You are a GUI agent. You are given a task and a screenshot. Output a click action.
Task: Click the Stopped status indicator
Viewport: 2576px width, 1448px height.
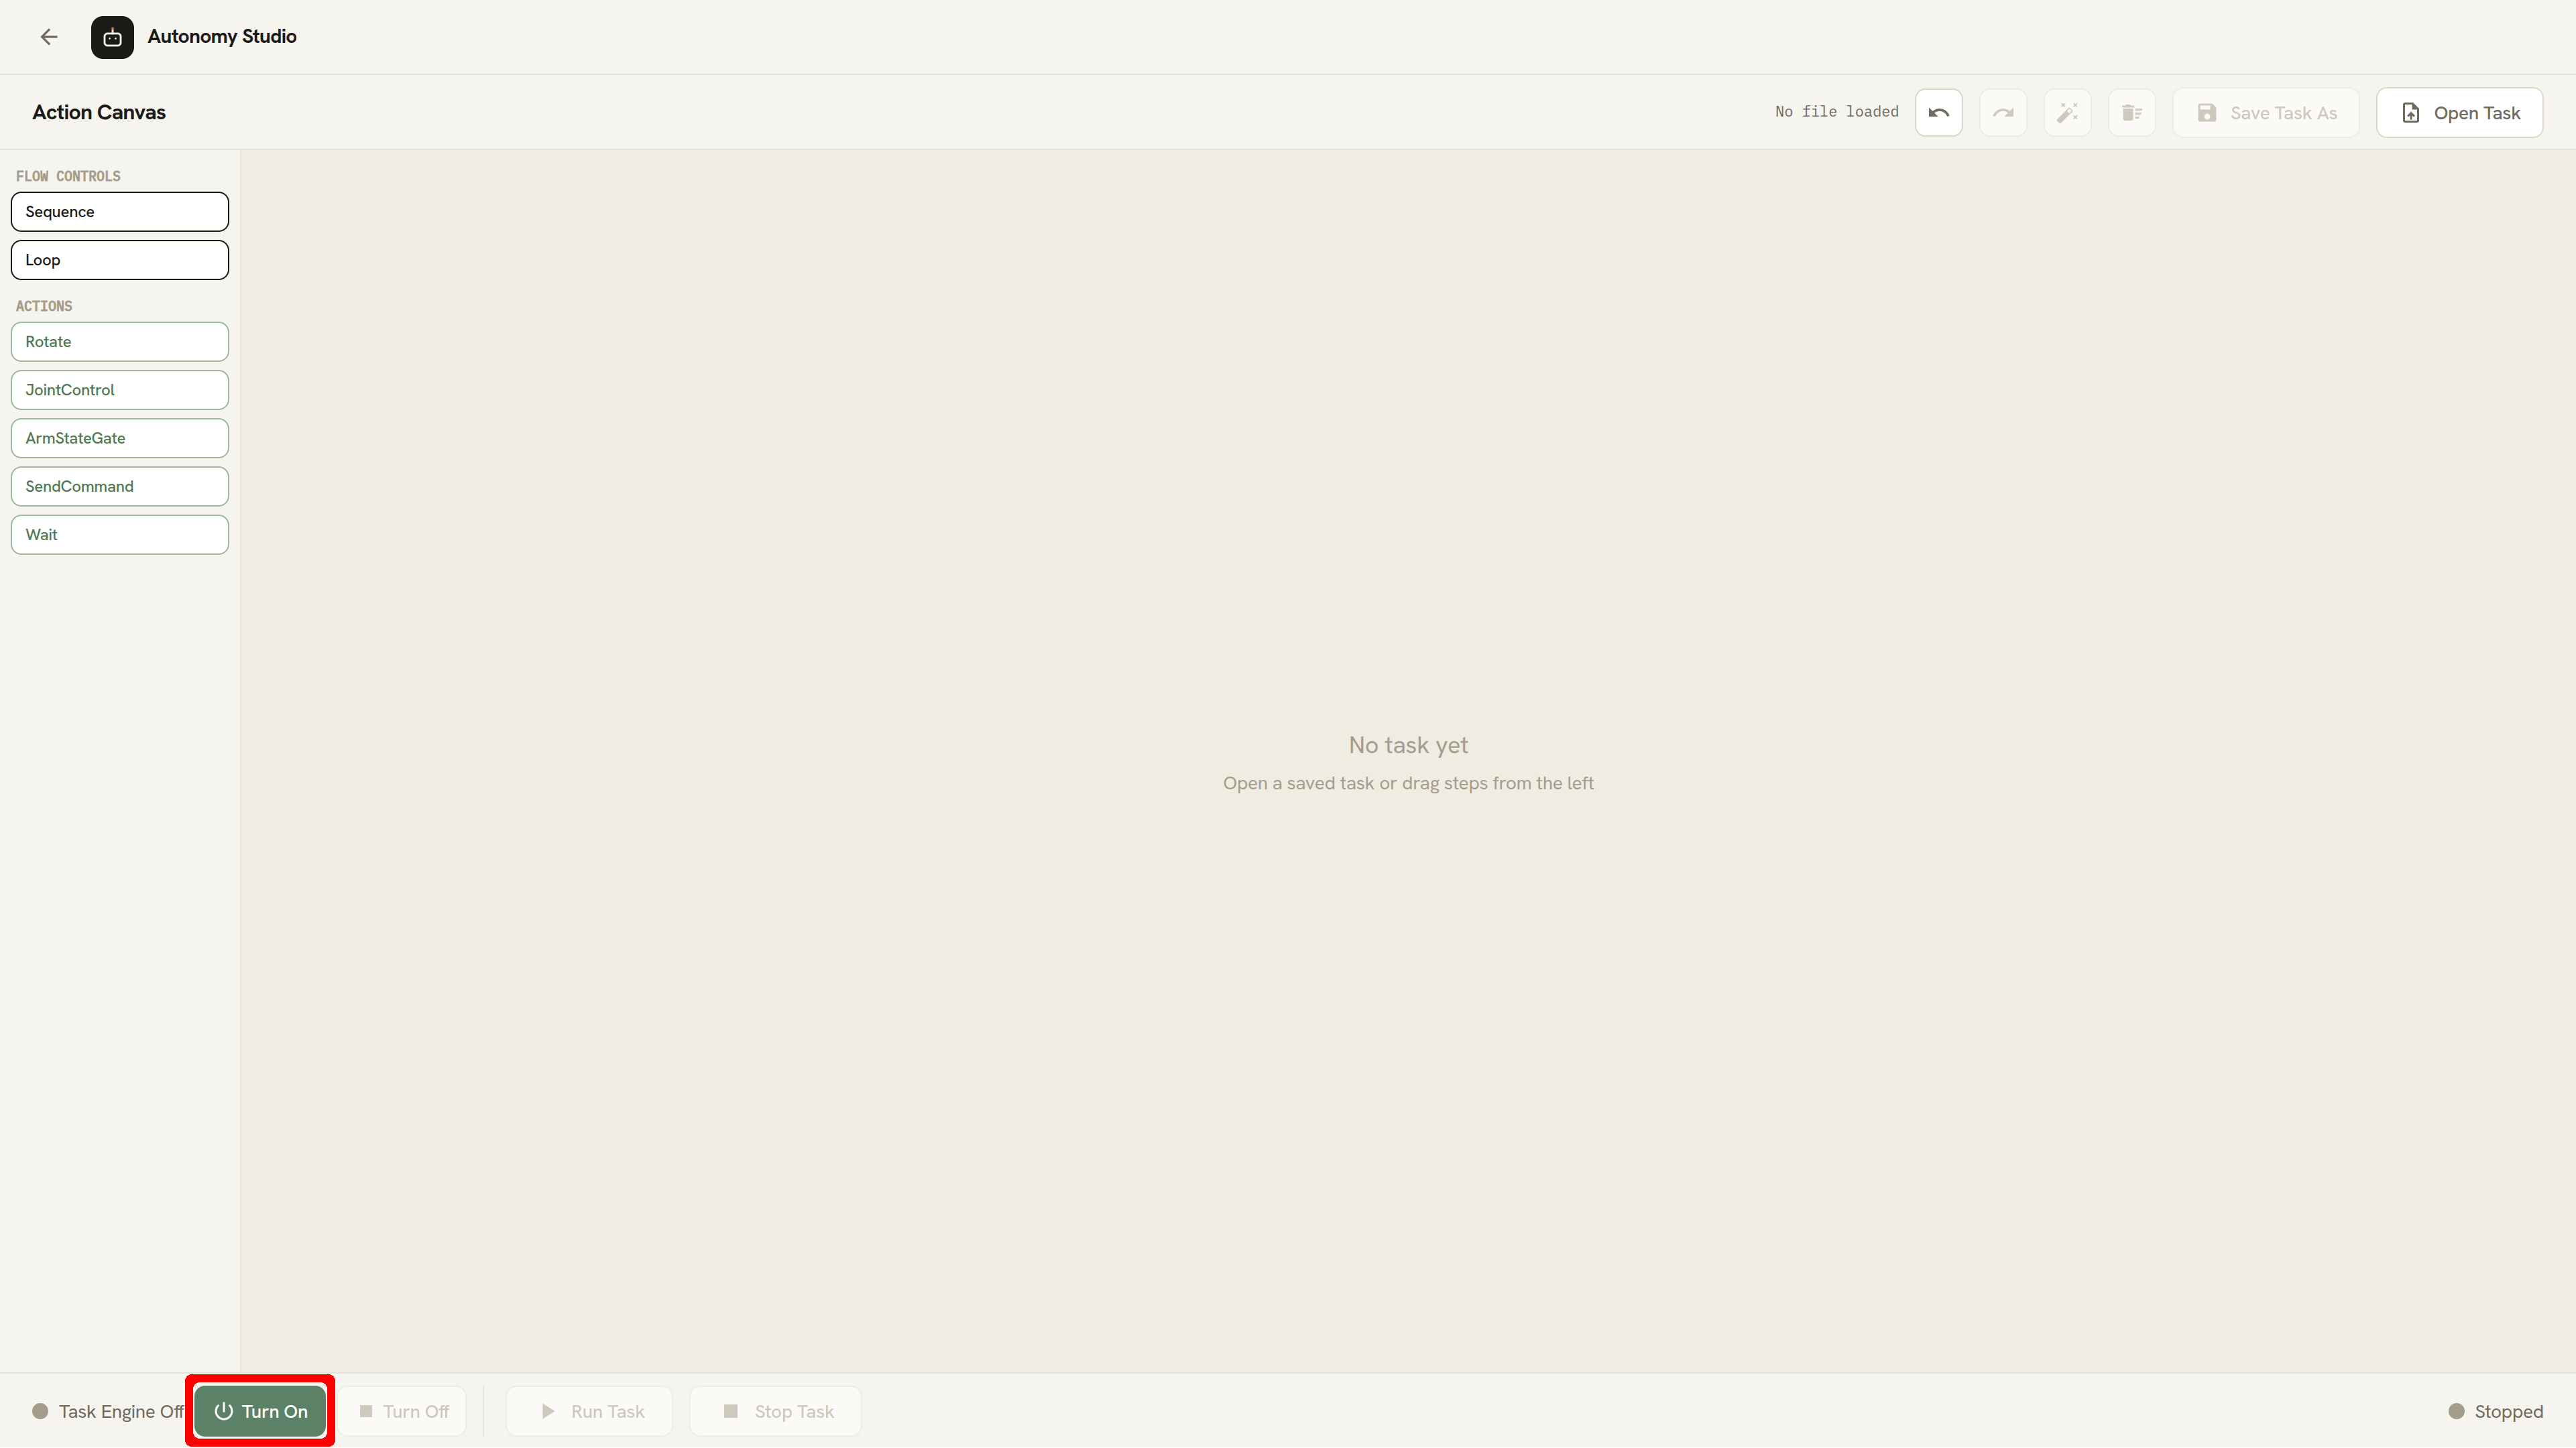pyautogui.click(x=2495, y=1411)
